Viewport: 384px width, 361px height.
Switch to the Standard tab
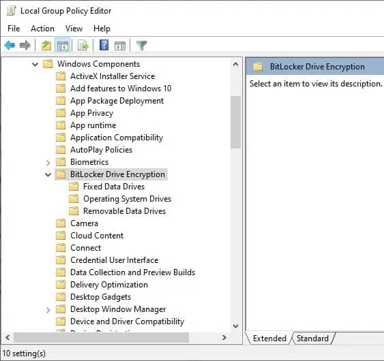coord(312,339)
